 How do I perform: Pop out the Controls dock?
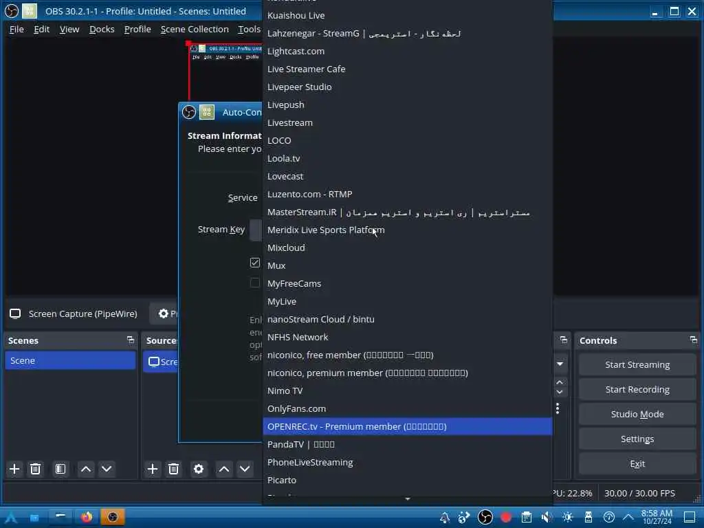coord(694,340)
